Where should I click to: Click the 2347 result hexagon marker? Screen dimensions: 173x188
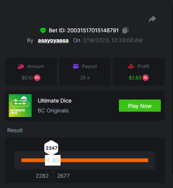pos(51,148)
